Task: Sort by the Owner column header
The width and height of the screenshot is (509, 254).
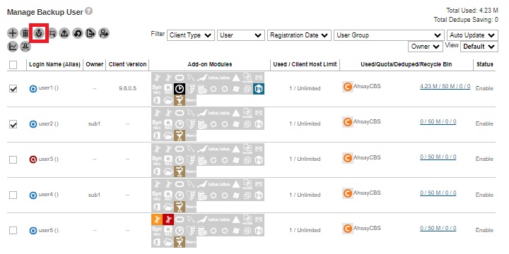Action: (95, 64)
